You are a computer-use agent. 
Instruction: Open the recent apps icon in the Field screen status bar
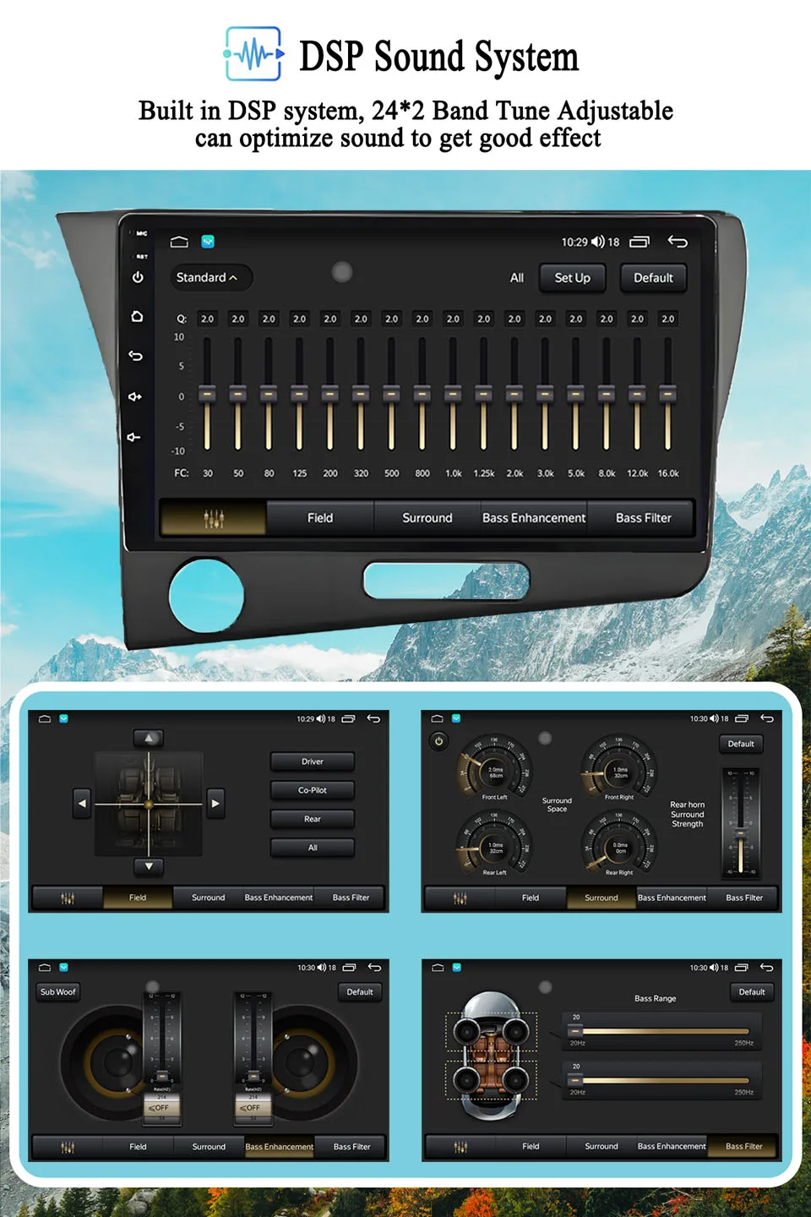(x=348, y=719)
